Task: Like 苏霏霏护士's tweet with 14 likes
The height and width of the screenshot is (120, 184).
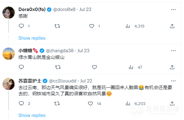Action: 90,104
